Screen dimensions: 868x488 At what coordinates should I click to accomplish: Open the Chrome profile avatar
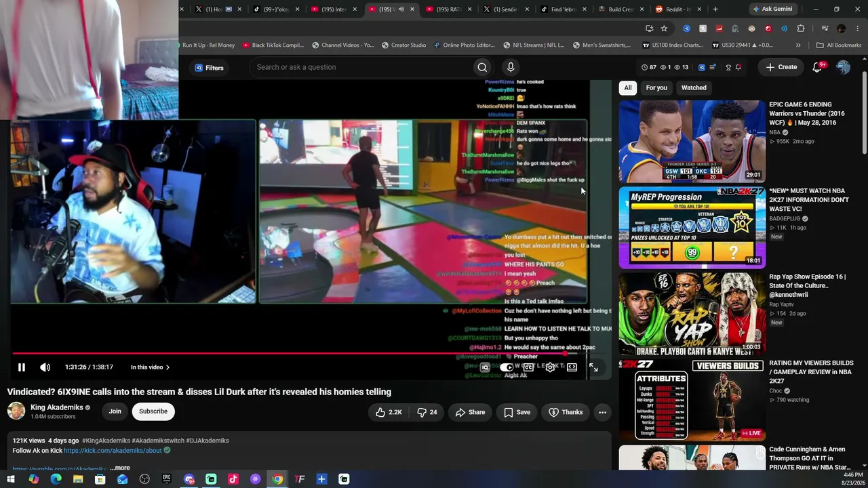tap(842, 28)
